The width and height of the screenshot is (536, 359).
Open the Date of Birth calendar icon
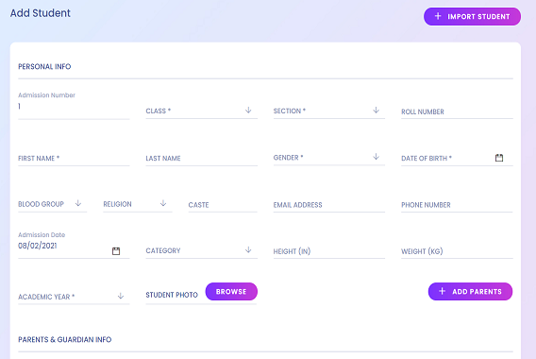tap(499, 158)
